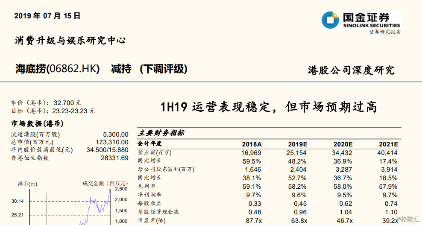The image size is (422, 225).
Task: Select the net margin value 9.6%
Action: click(x=299, y=195)
